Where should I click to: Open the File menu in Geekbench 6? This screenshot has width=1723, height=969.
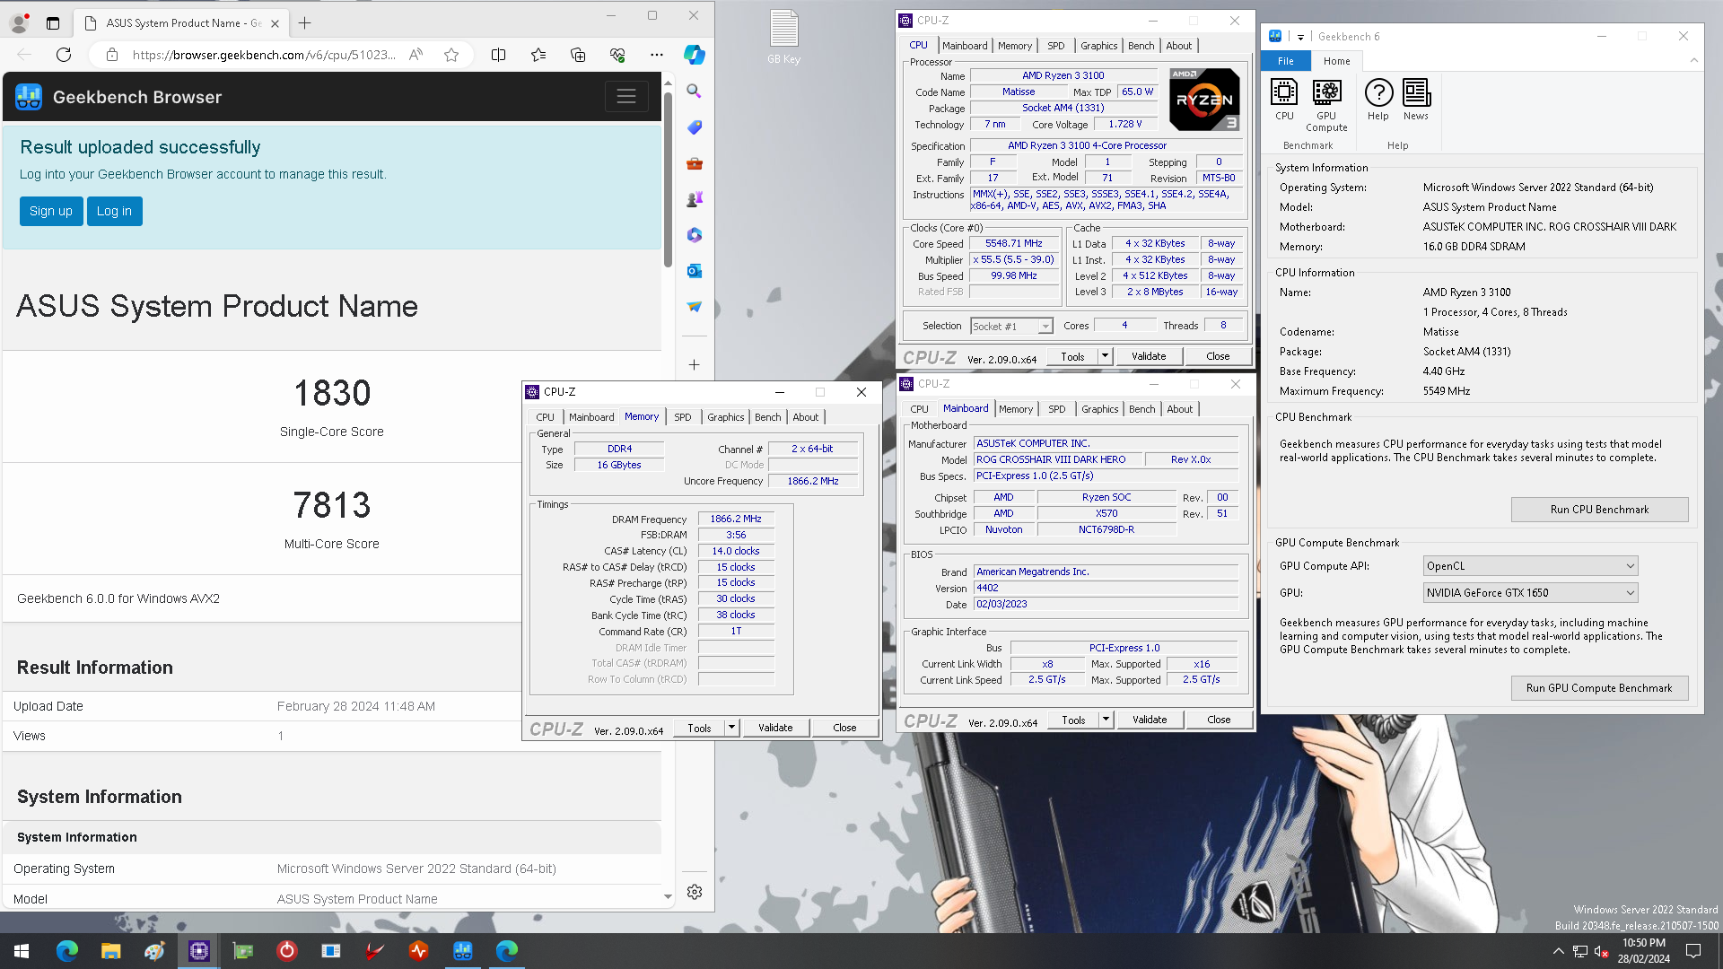[1286, 61]
